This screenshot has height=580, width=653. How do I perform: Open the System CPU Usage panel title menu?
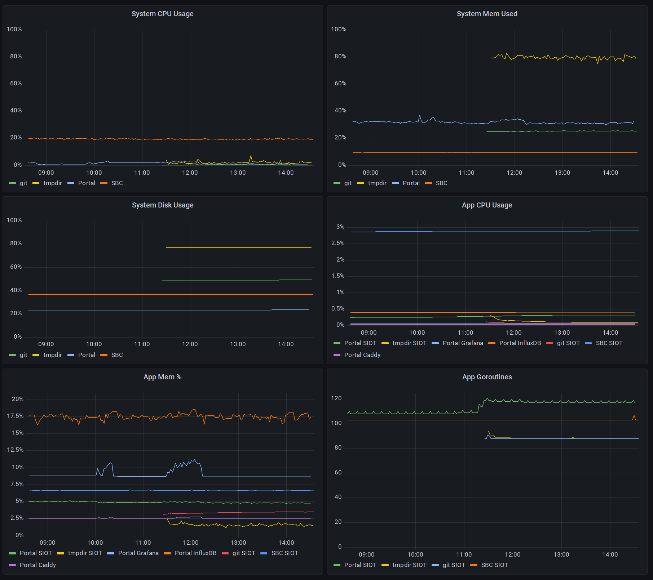(163, 14)
